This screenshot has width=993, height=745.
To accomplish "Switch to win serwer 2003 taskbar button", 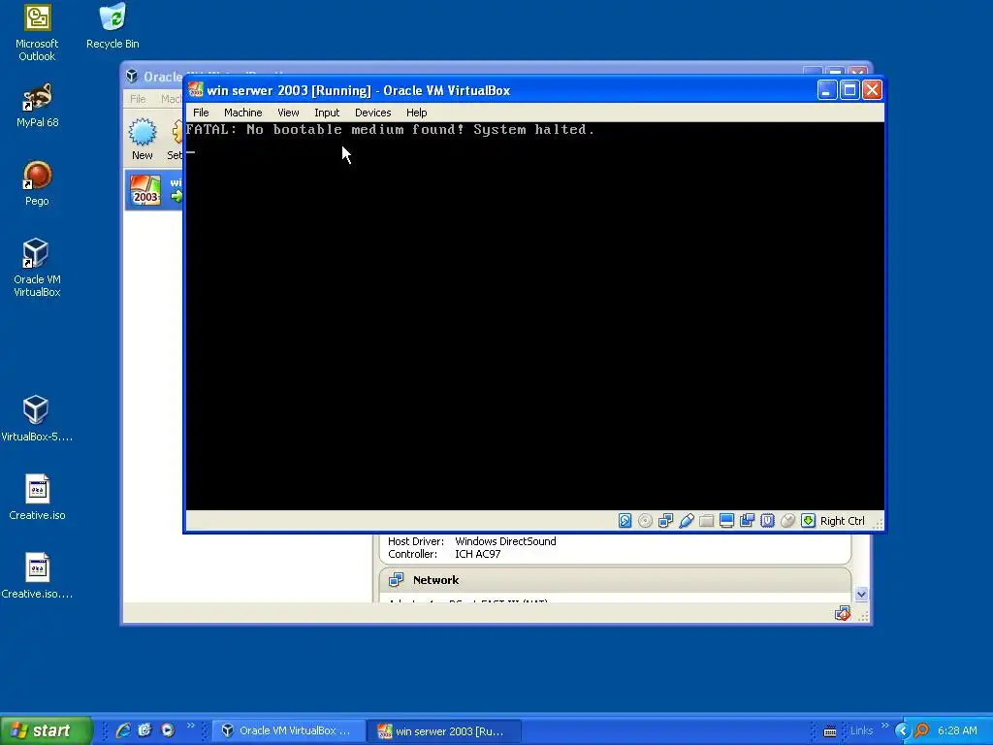I will 444,731.
